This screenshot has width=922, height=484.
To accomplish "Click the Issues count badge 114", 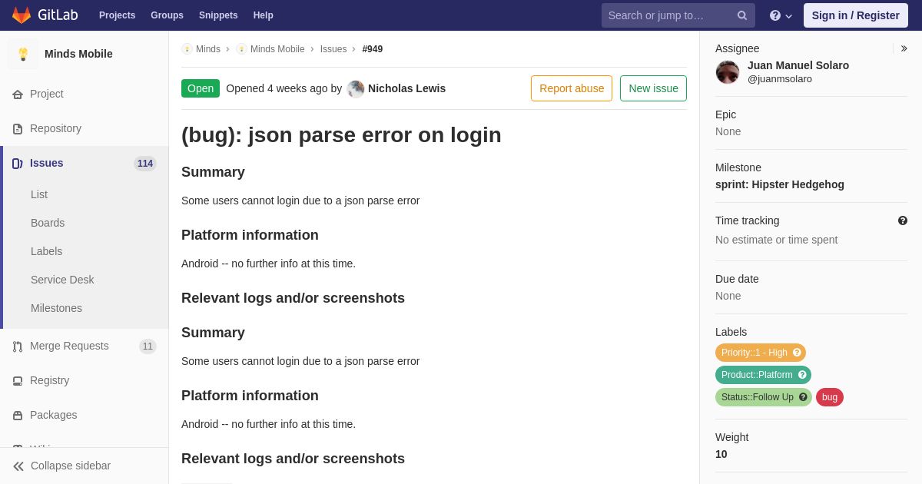I will coord(145,164).
